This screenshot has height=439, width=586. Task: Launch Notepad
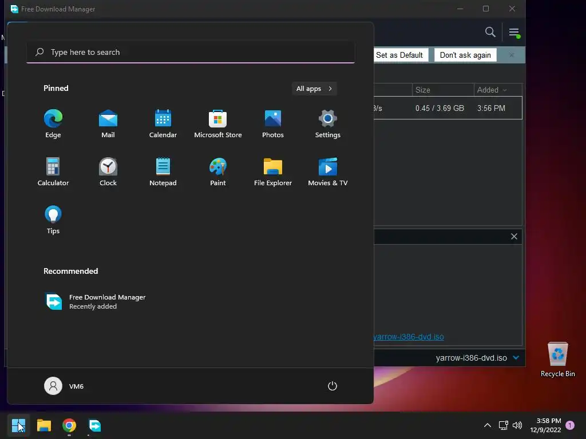[163, 171]
